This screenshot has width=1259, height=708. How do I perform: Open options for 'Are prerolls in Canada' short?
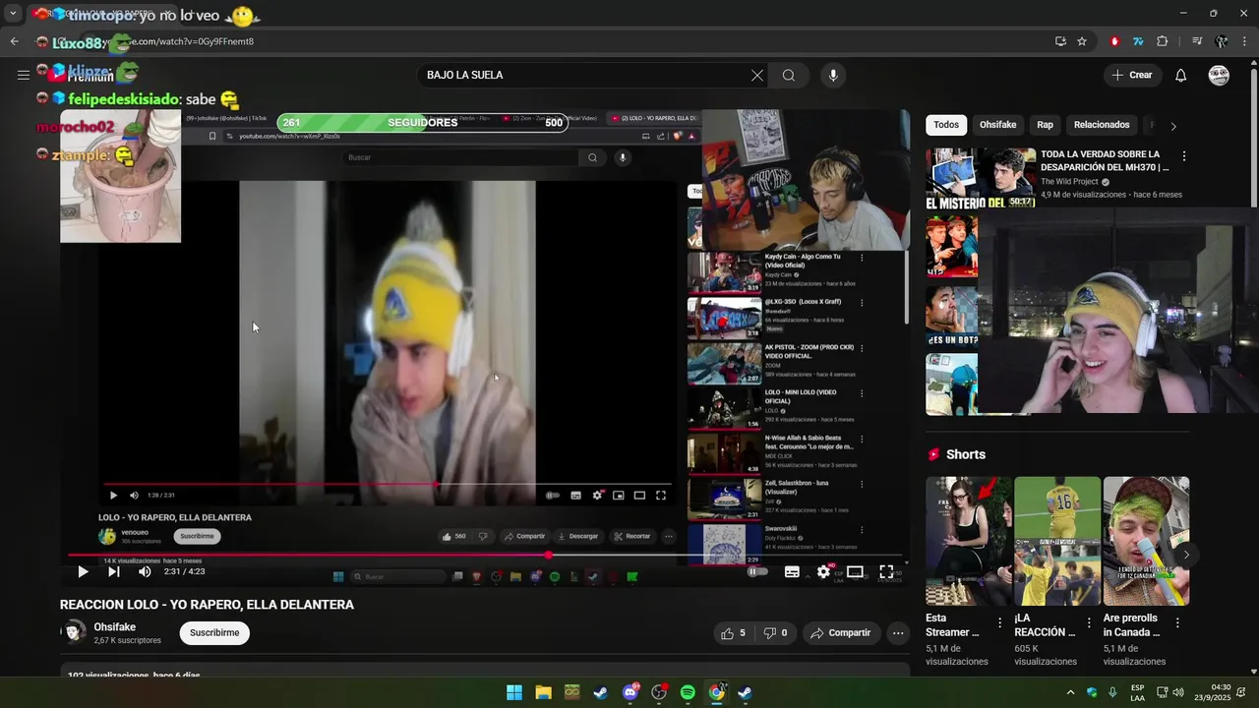tap(1177, 622)
